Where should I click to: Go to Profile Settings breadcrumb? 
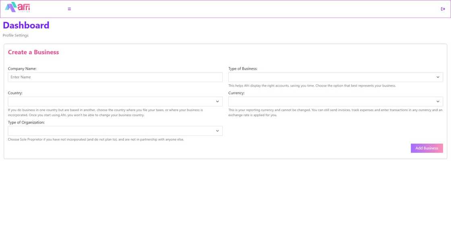coord(16,35)
